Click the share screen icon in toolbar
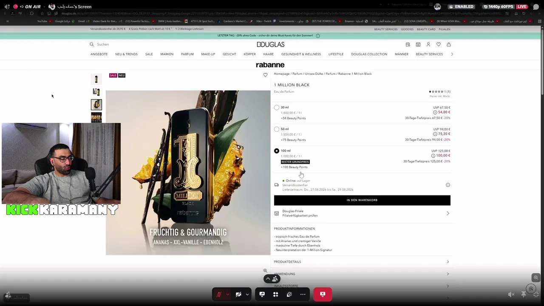 tap(262, 294)
